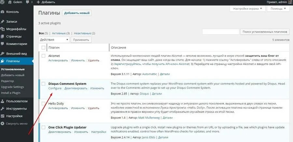This screenshot has height=142, width=293.
Task: Tick the Akismet plugin checkbox
Action: click(43, 56)
